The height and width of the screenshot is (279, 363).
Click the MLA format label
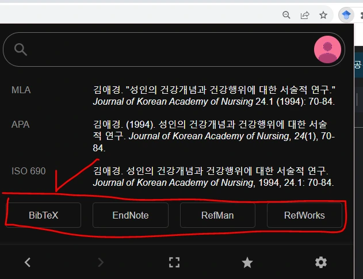pyautogui.click(x=21, y=90)
